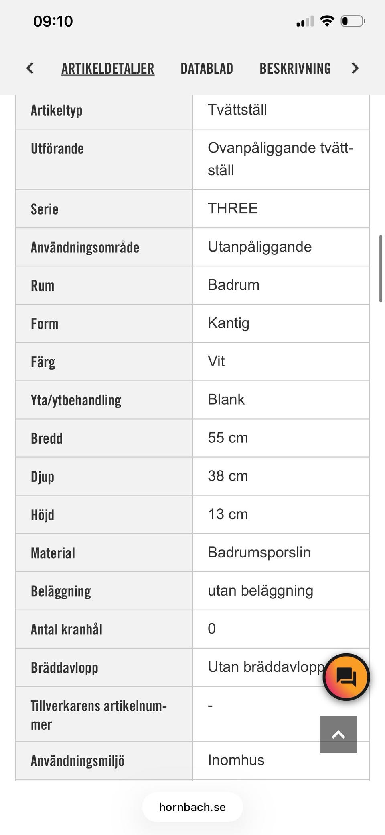Tap the left chevron in tab bar
Screen dimensions: 385x835
click(x=30, y=68)
